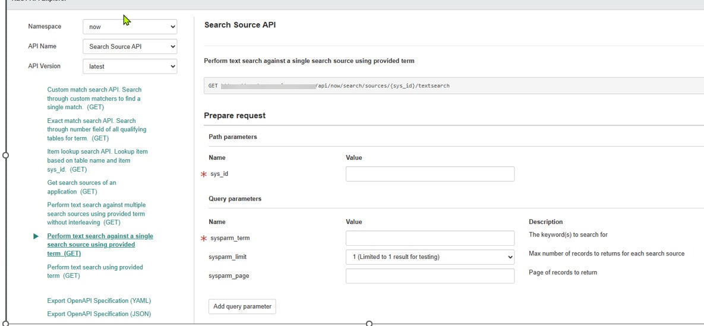Open the sysparm_limit dropdown
The height and width of the screenshot is (326, 704).
coord(430,257)
